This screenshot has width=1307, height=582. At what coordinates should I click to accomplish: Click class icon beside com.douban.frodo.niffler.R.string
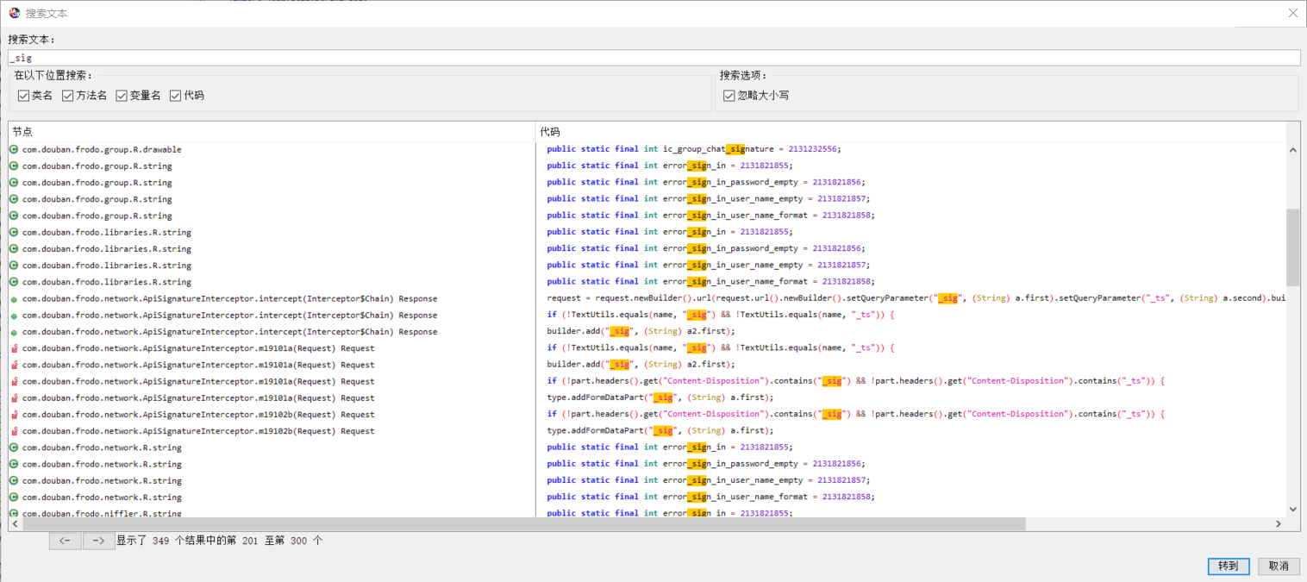(x=14, y=513)
